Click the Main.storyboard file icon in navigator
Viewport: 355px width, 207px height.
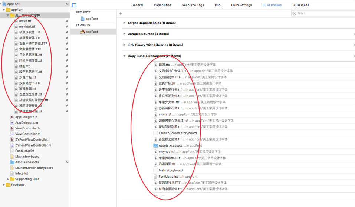coord(12,157)
